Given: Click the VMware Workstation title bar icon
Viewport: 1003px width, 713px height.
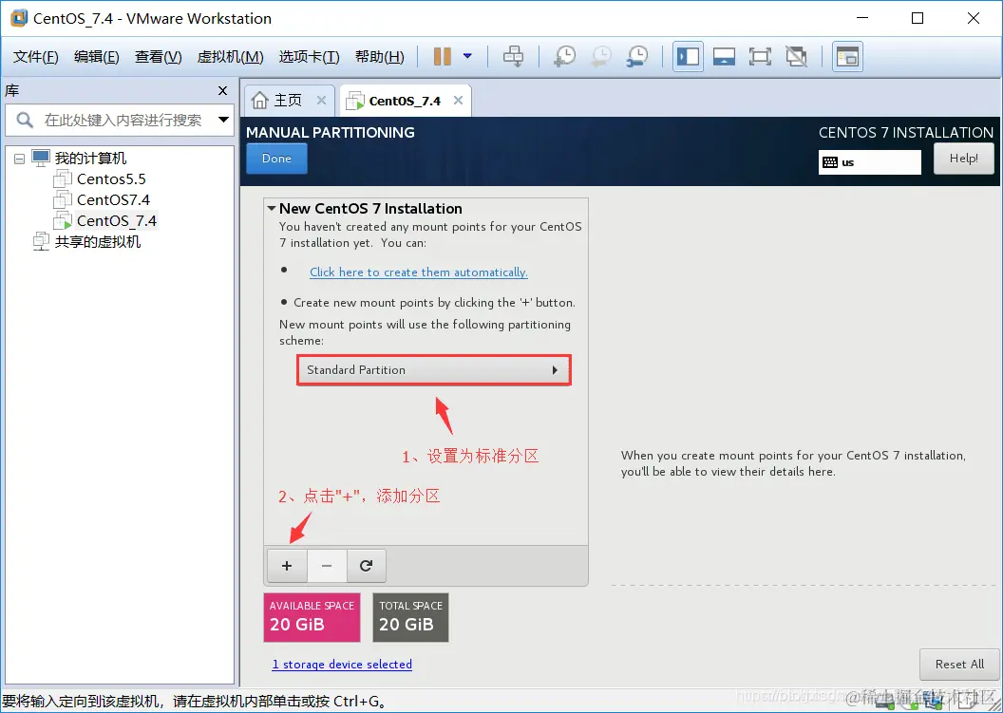Looking at the screenshot, I should (19, 18).
